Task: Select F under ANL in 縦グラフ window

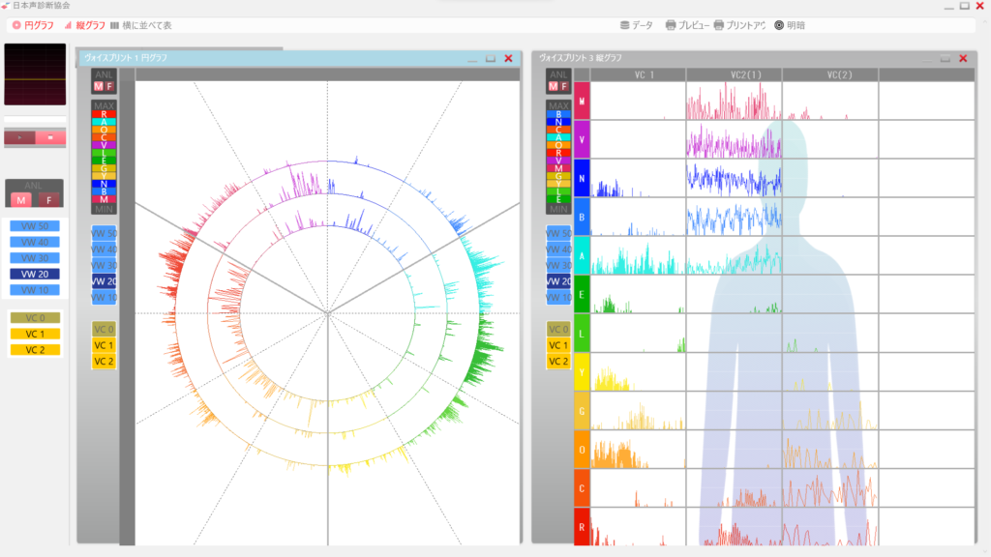Action: coord(564,86)
